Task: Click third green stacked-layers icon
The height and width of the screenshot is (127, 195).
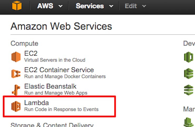Action: (188, 90)
